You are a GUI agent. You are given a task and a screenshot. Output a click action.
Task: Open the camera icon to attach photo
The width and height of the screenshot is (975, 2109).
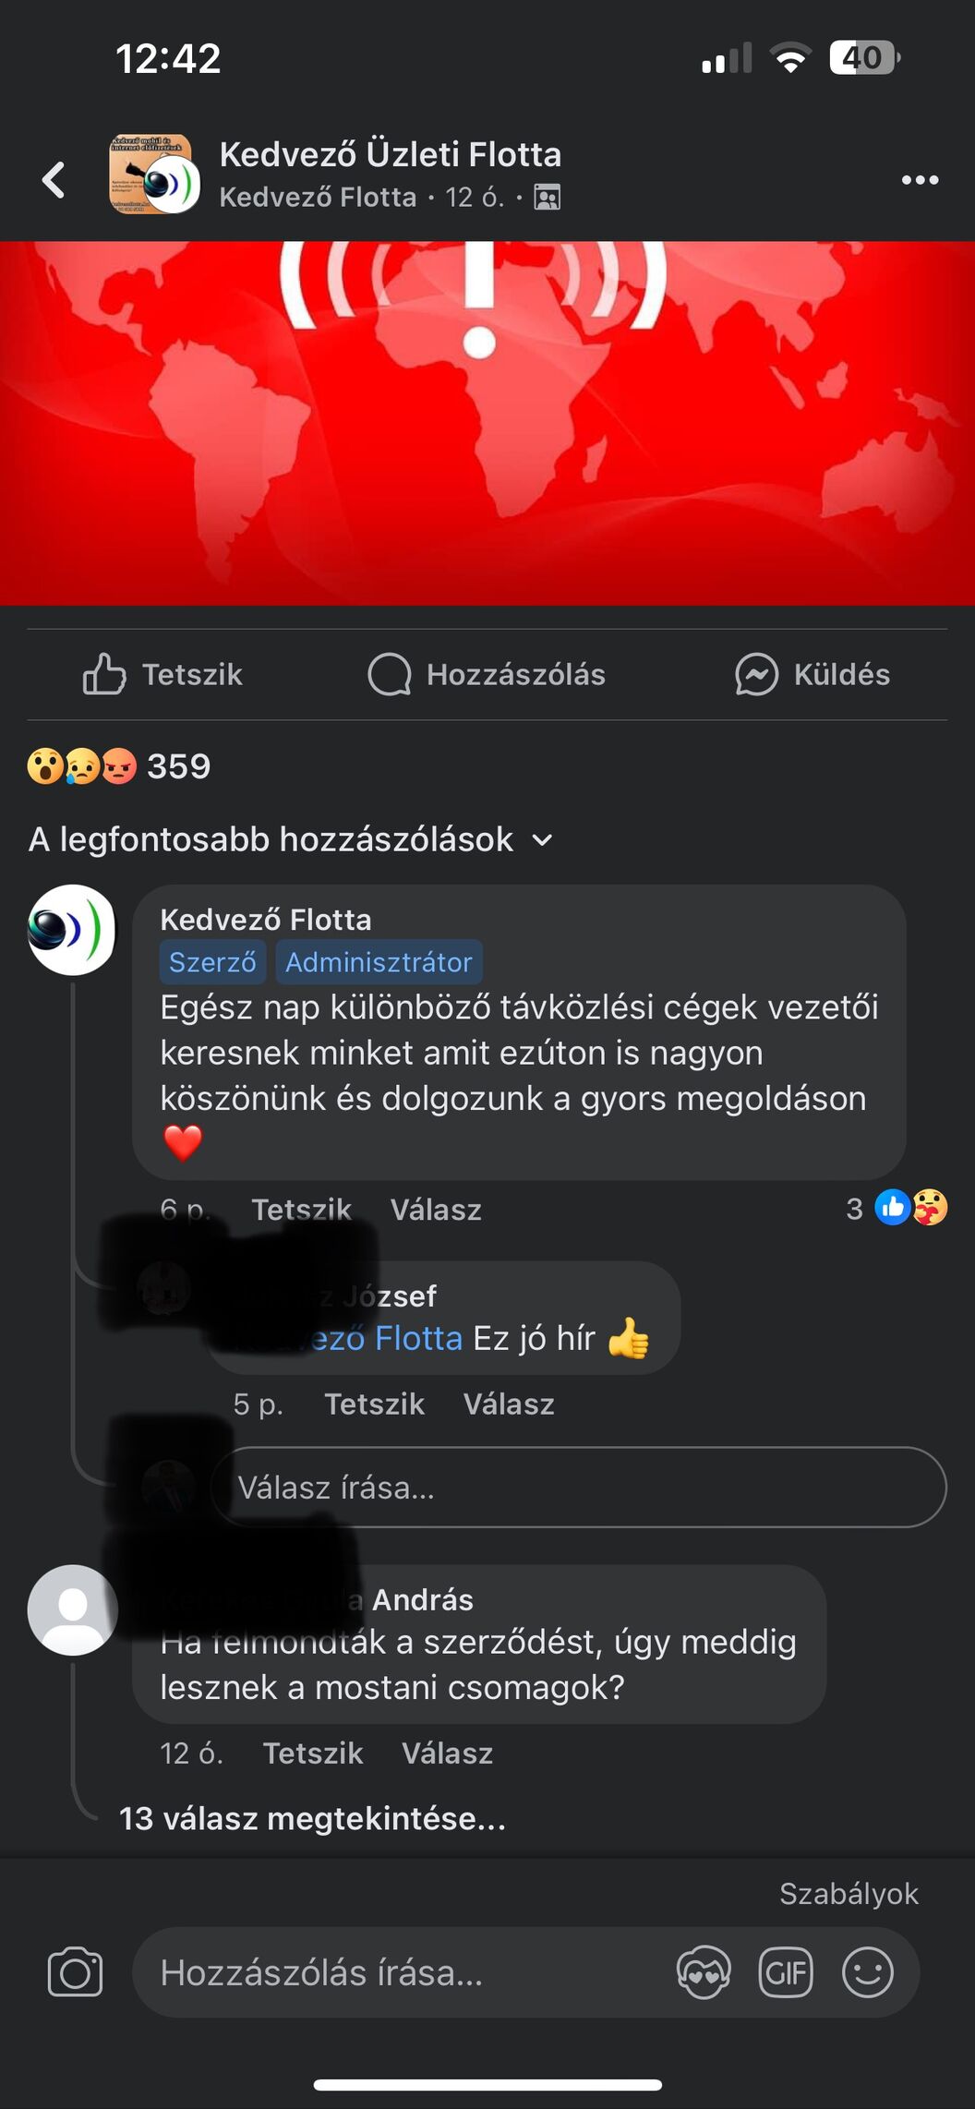(x=75, y=1971)
